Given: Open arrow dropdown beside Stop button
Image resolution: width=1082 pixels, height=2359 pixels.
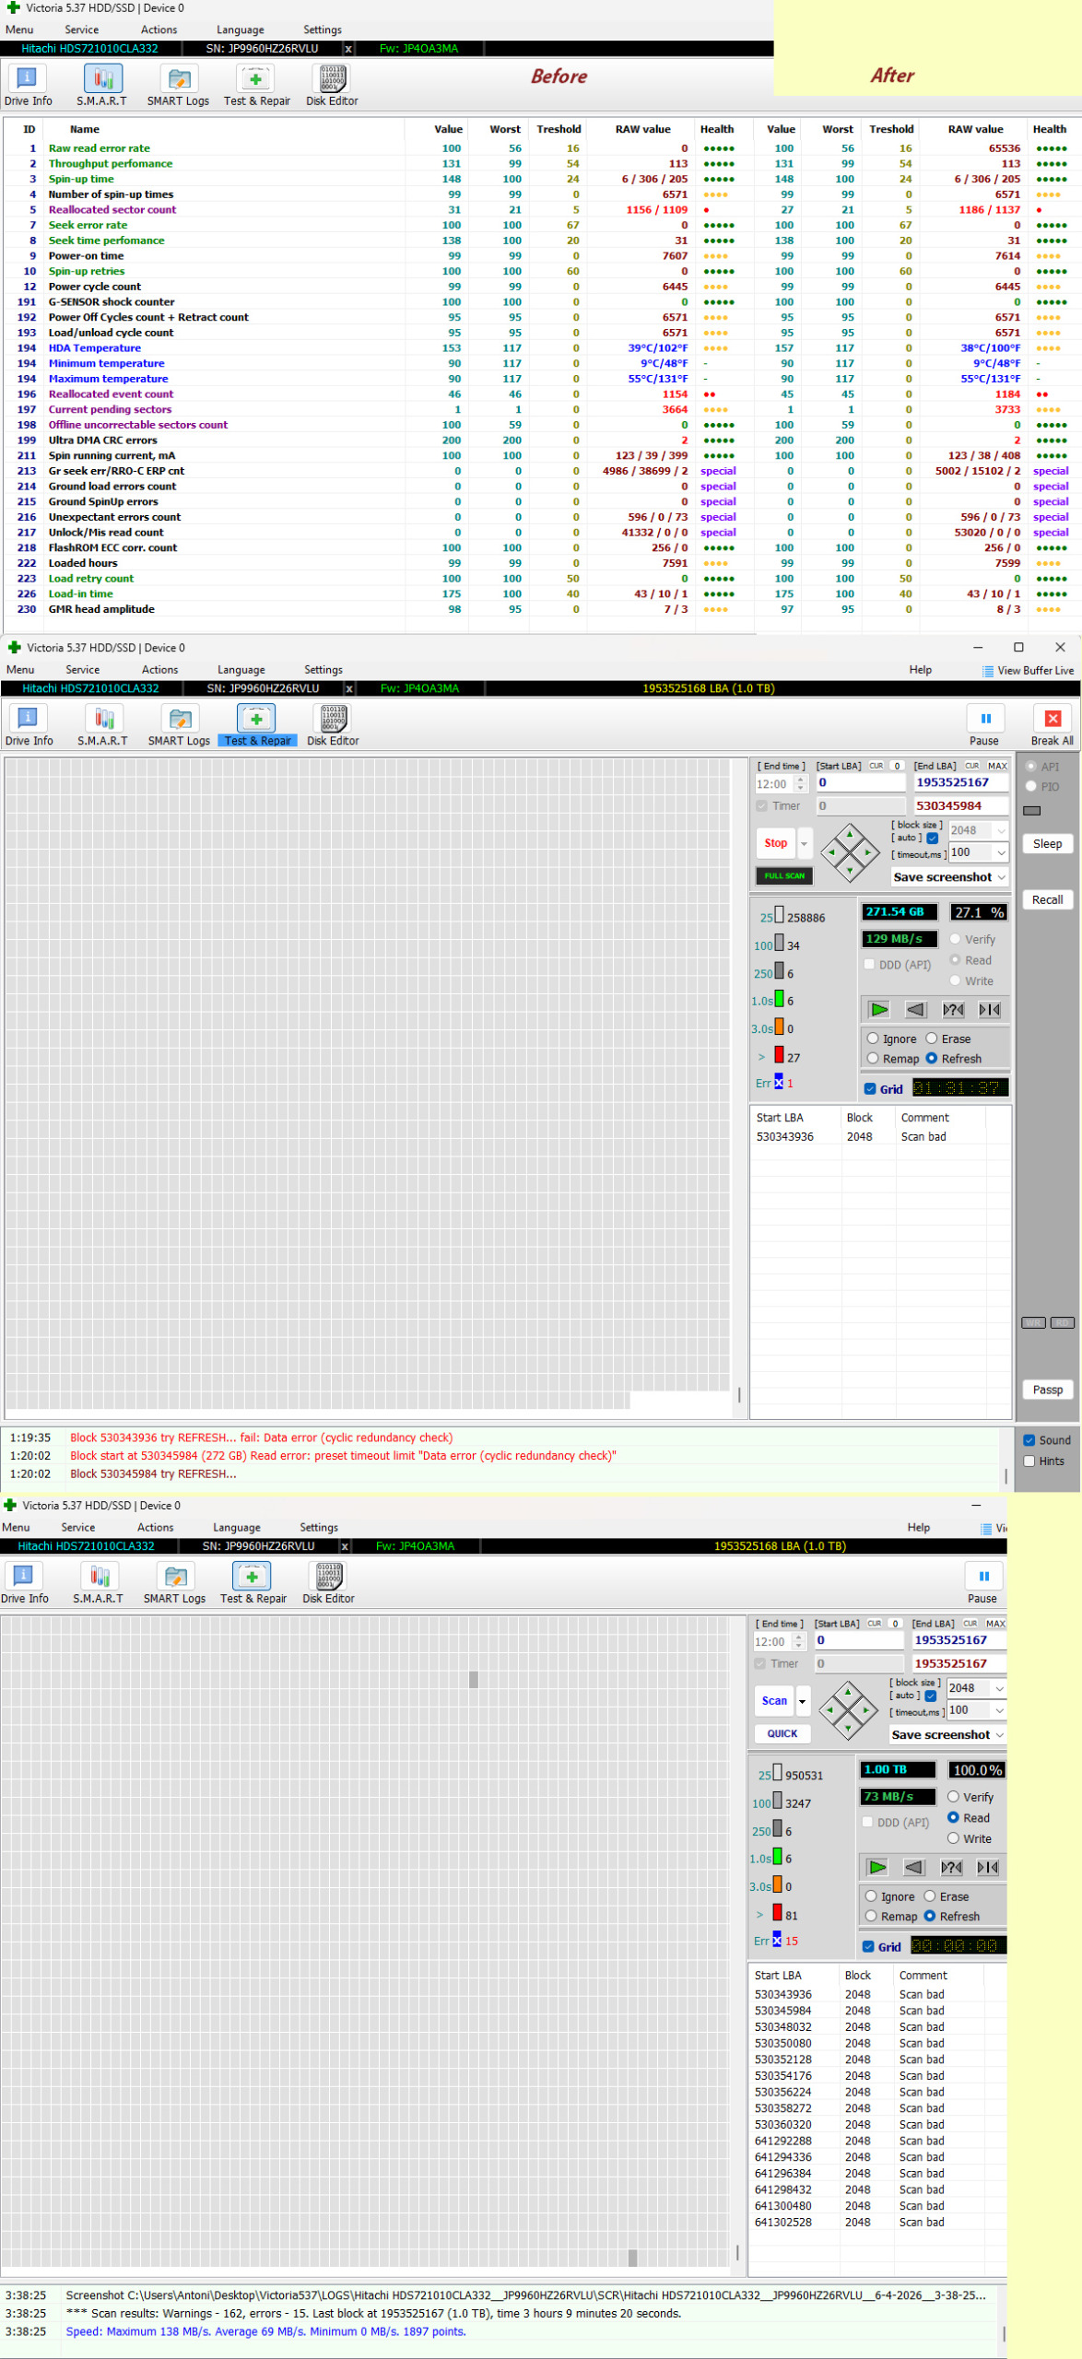Looking at the screenshot, I should pos(804,843).
